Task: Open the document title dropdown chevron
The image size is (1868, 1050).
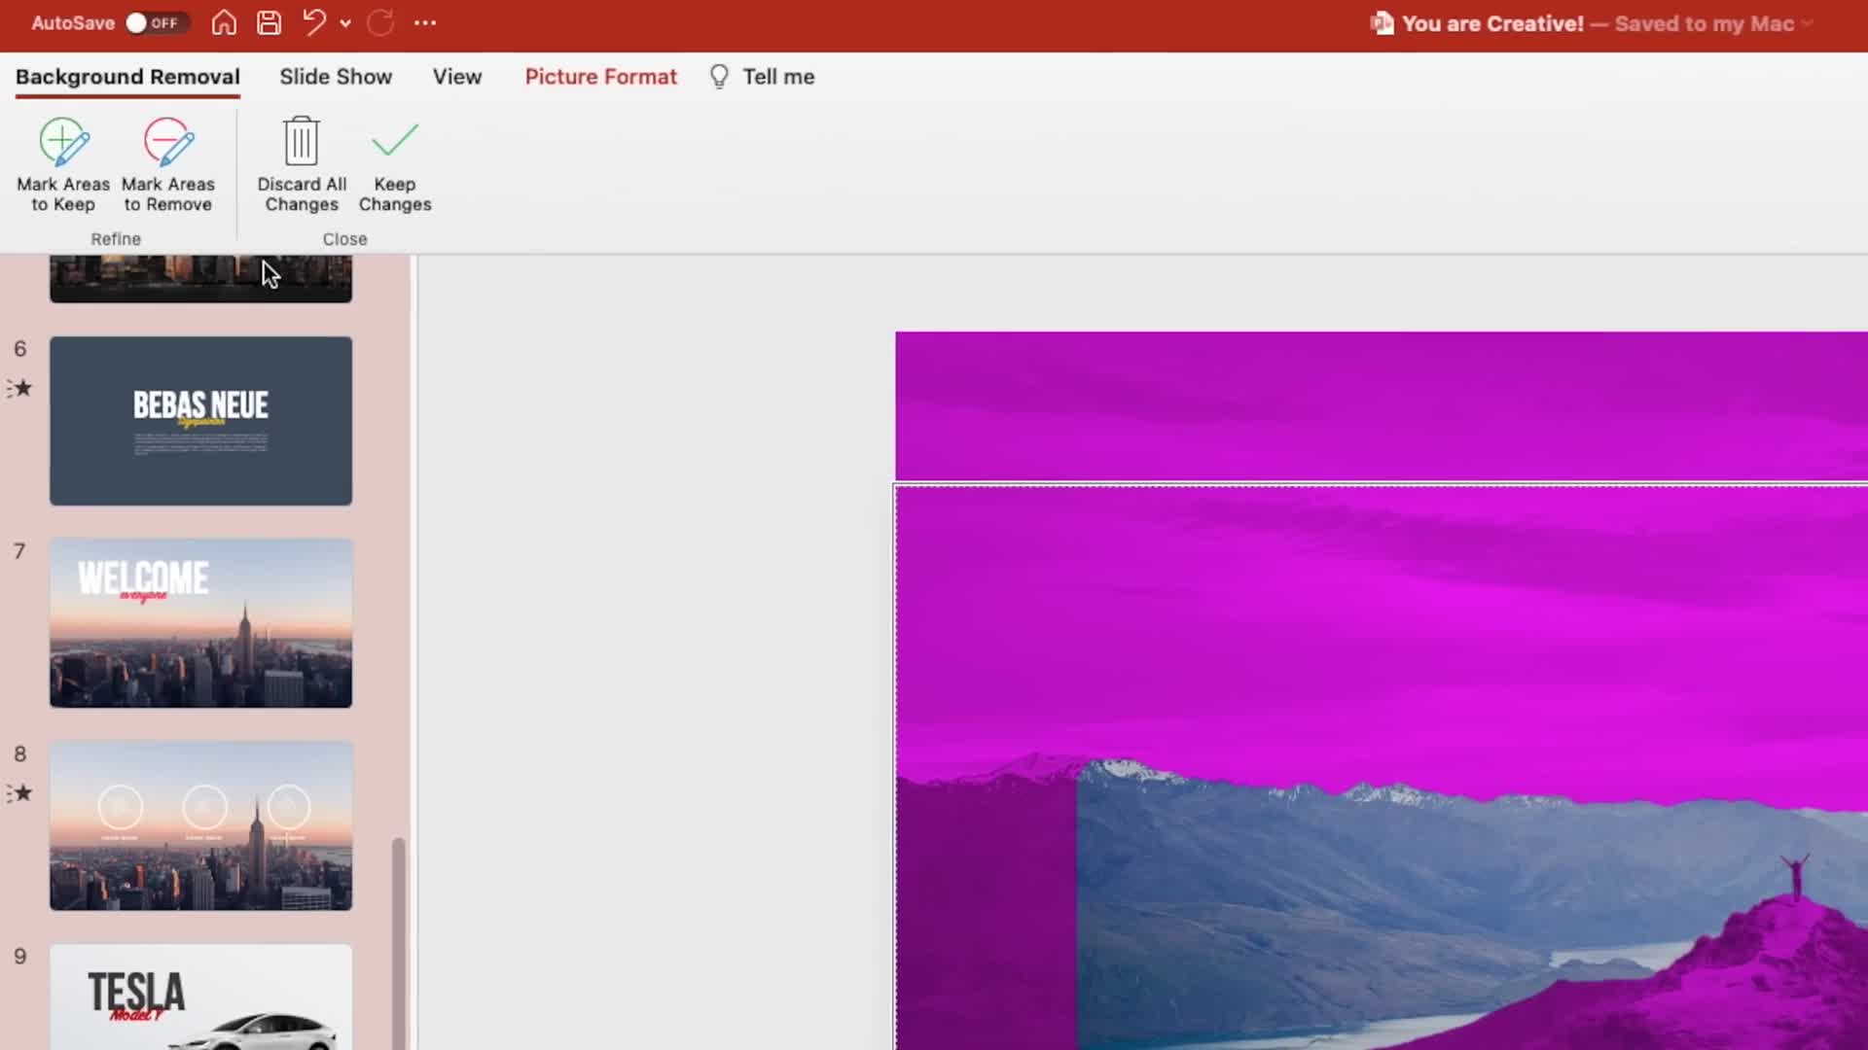Action: [x=1808, y=24]
